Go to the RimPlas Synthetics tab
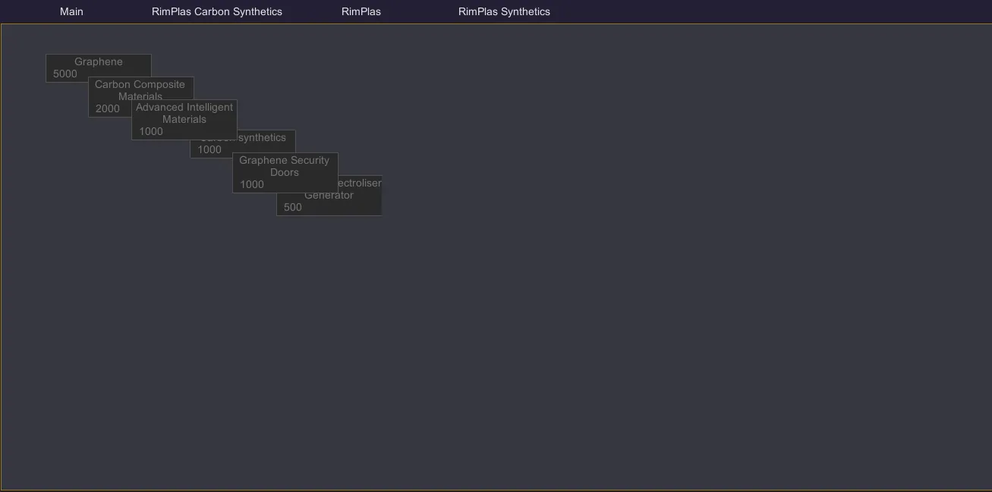The image size is (992, 492). click(504, 11)
